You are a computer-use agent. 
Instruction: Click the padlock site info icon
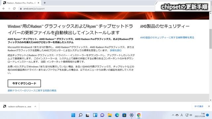pos(21,9)
